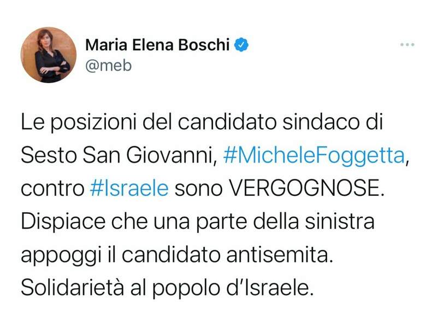Open the three-dot more options menu
This screenshot has height=332, width=437.
pos(408,45)
